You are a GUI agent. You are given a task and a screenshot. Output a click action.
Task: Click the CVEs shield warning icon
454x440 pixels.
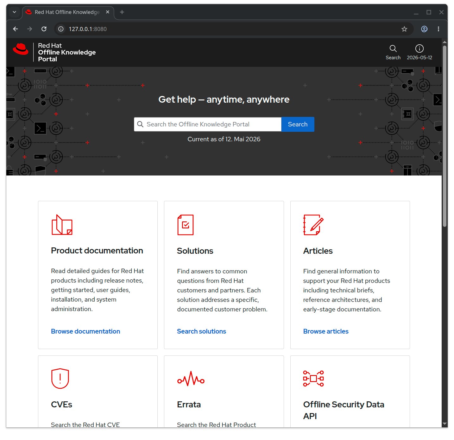click(60, 379)
